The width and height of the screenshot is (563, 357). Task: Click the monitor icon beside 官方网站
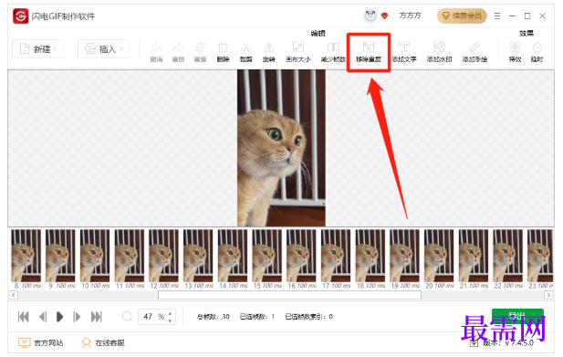(x=24, y=343)
